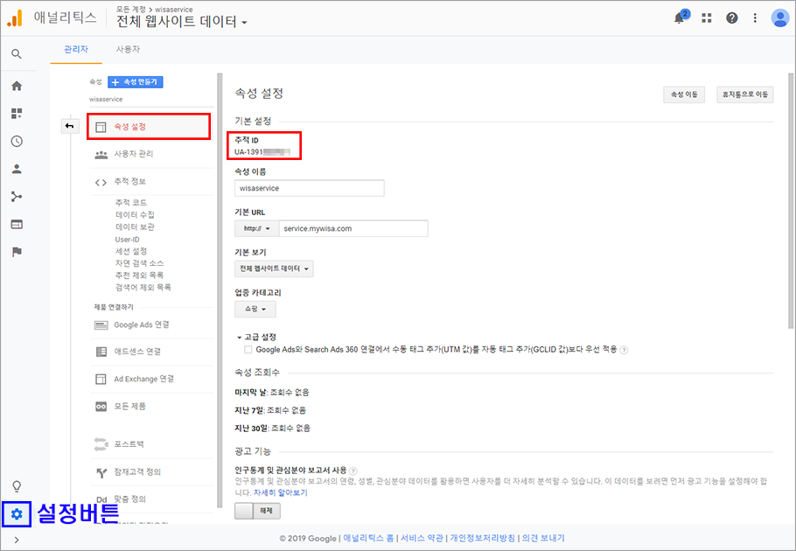Click help icon beside 인구통계 보고서 사용
The width and height of the screenshot is (796, 551).
point(353,471)
